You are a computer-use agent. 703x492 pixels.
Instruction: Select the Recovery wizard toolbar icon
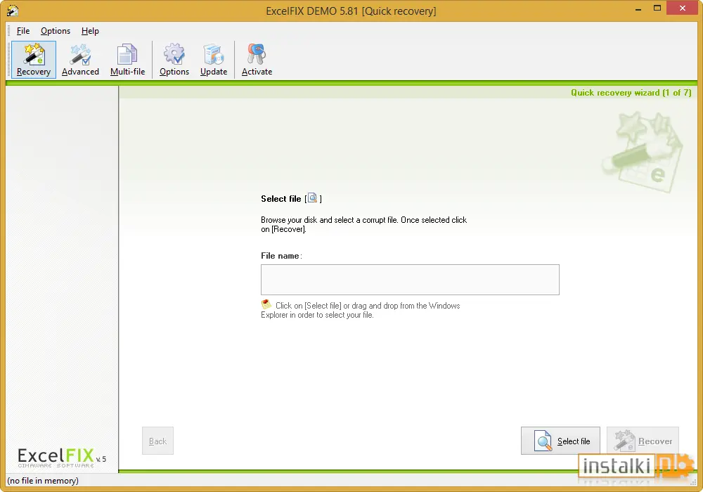tap(34, 60)
